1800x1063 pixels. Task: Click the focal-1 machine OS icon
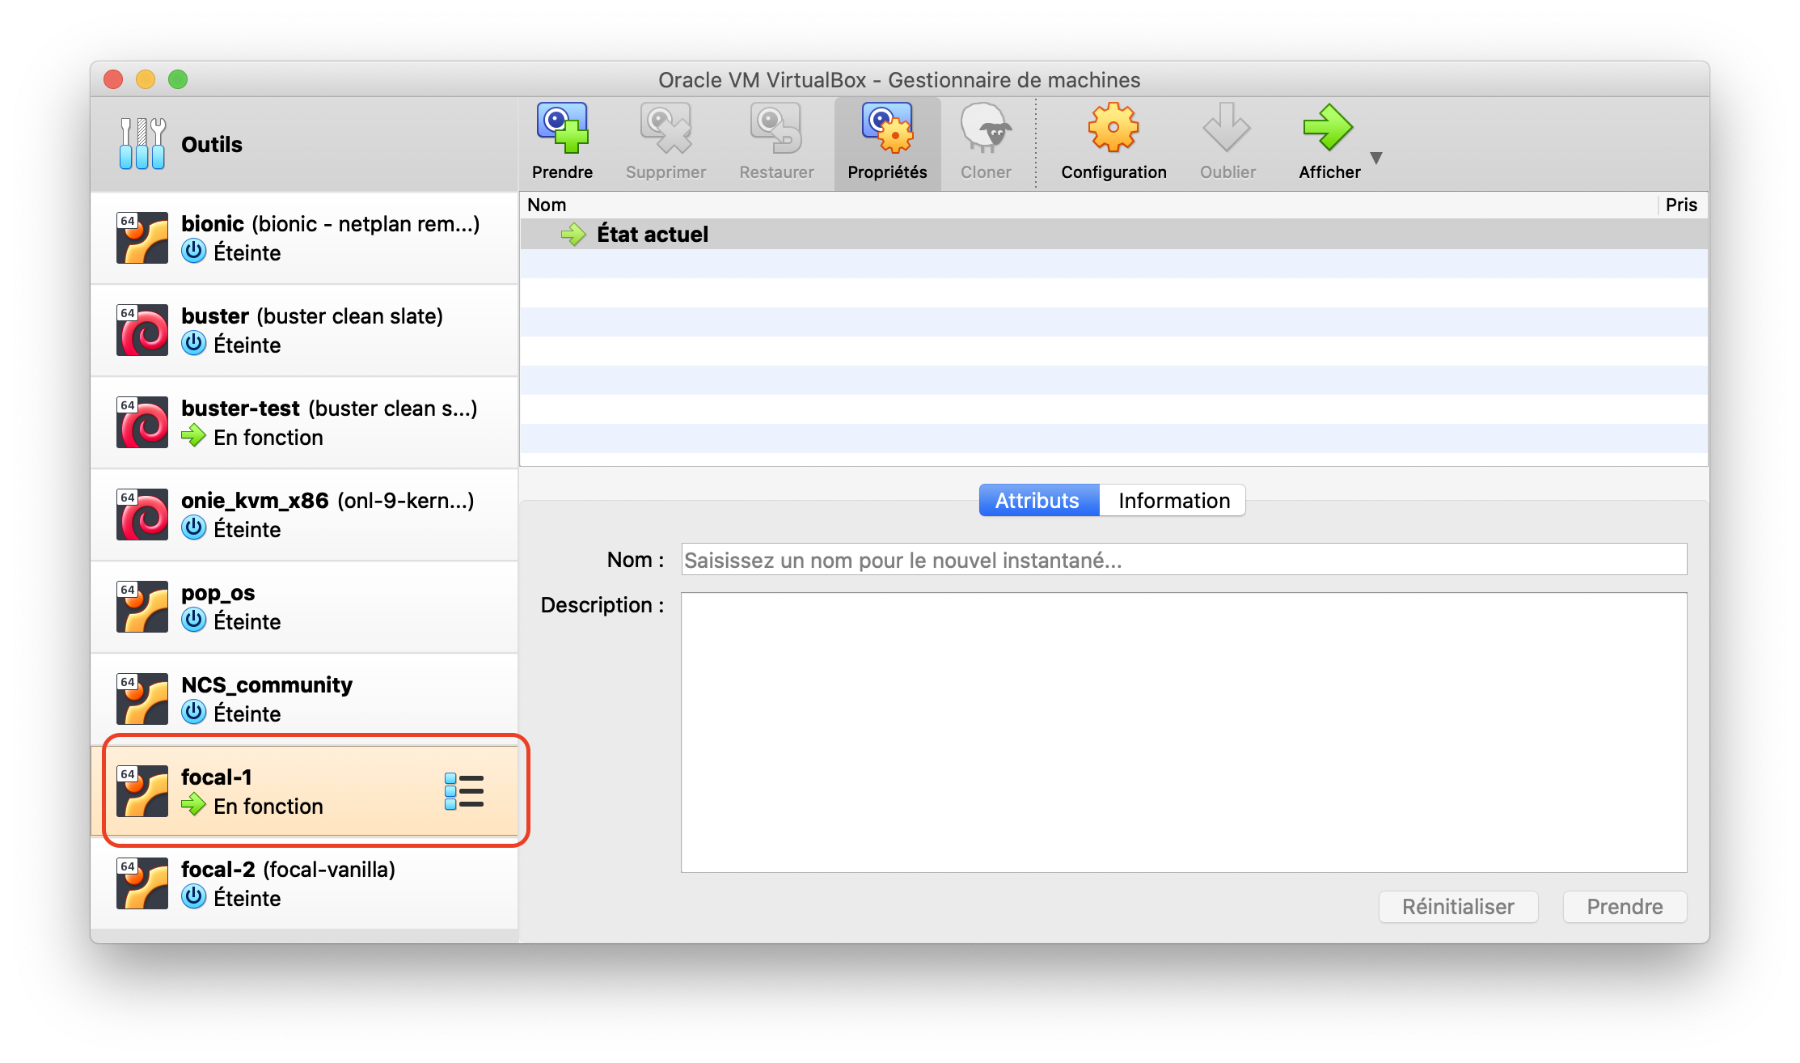click(x=142, y=791)
